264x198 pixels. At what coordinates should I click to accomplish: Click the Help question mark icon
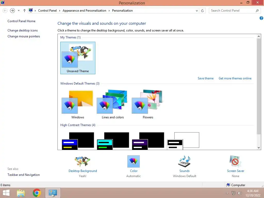click(x=261, y=18)
